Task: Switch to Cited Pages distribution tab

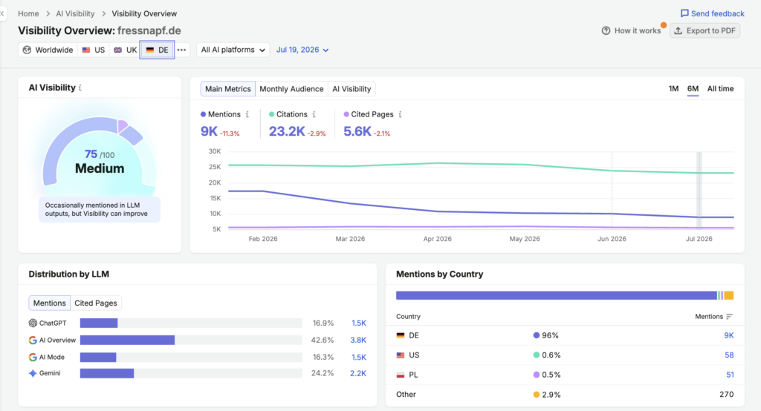Action: (x=96, y=303)
